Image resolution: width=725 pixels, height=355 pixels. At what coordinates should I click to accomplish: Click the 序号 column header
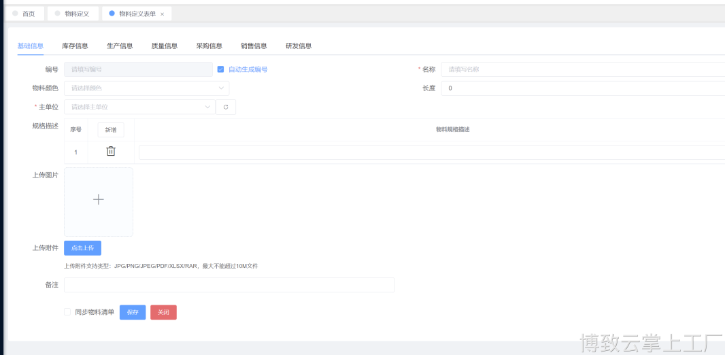(75, 130)
